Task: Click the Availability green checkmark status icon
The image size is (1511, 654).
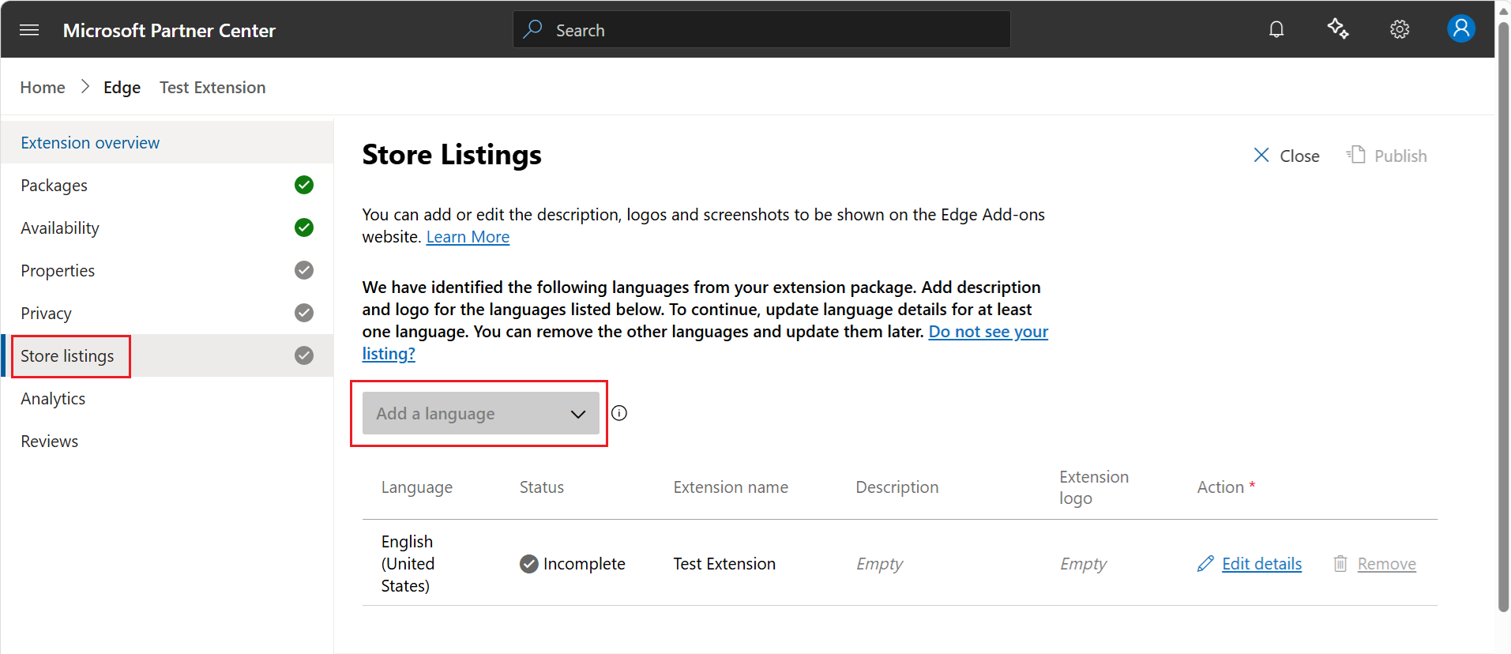Action: (x=304, y=227)
